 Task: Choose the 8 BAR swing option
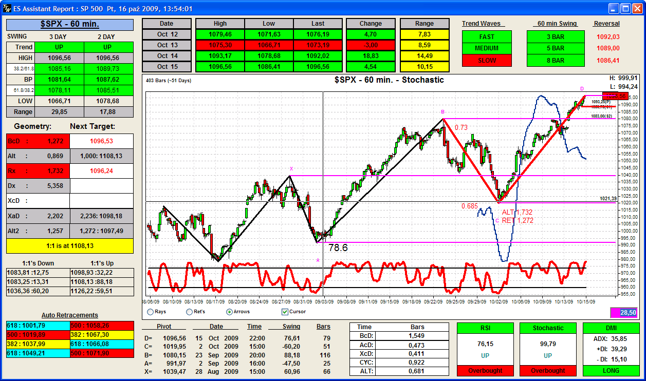tap(555, 60)
